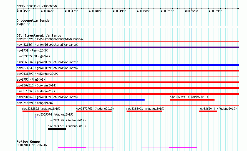Select the Cytogenetic Bands track title
This screenshot has height=151, width=247.
pos(33,21)
